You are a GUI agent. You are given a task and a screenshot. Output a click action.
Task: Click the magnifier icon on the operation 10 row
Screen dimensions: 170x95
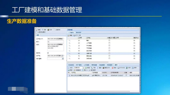click(x=69, y=41)
